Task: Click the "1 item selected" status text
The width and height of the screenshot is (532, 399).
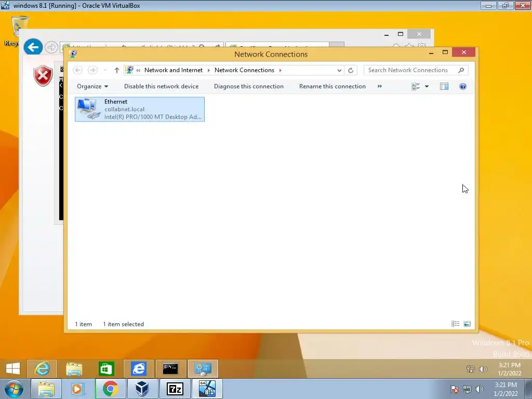Action: 124,324
